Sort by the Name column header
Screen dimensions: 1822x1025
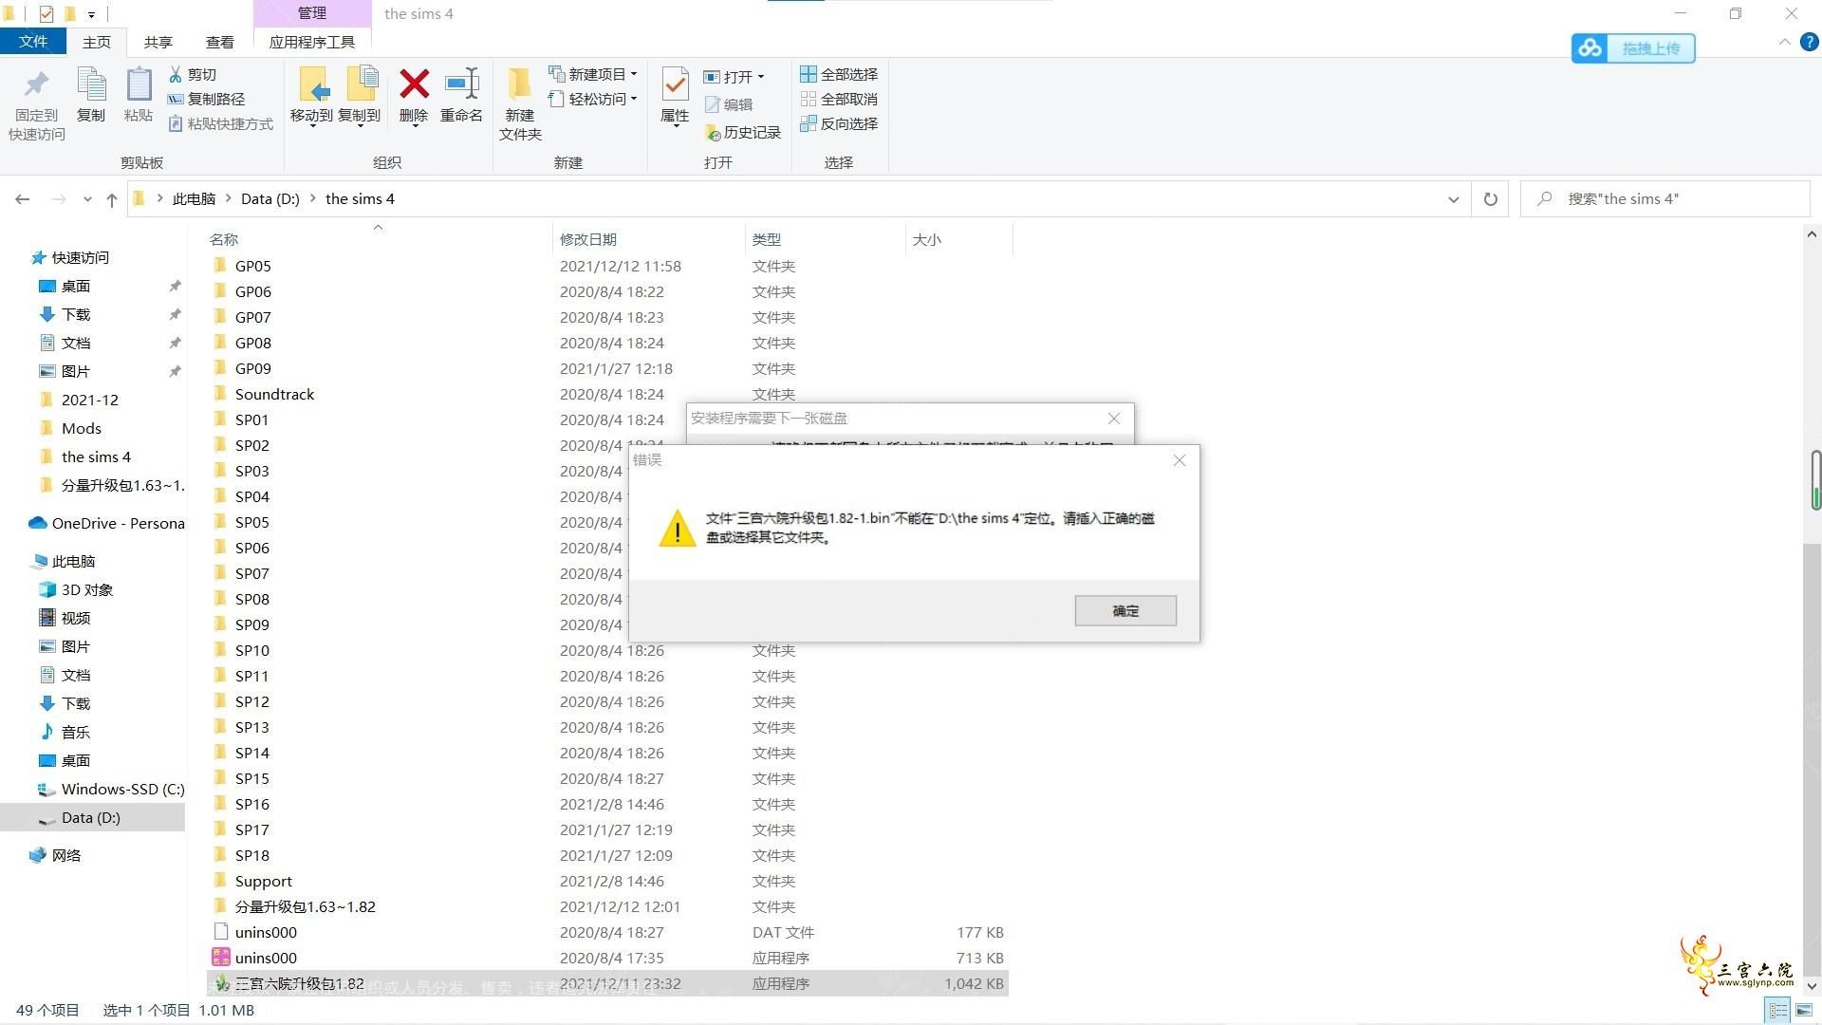378,239
